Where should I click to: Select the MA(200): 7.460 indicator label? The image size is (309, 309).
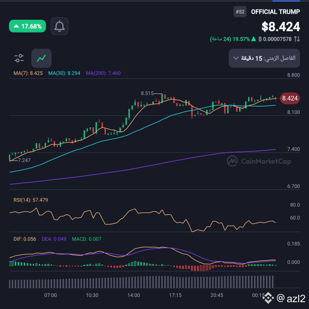tap(103, 73)
